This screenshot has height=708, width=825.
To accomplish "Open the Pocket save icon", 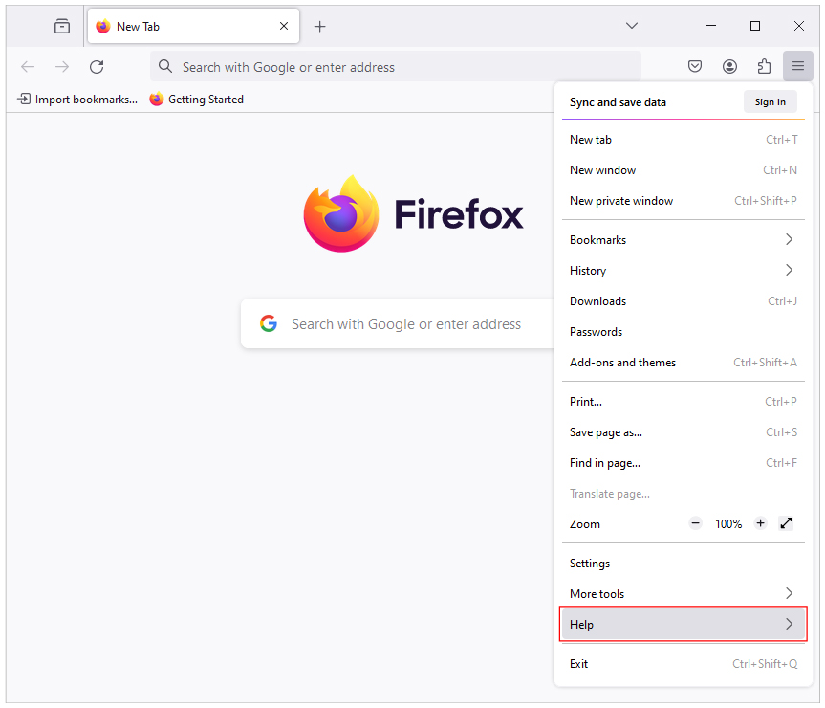I will (x=695, y=66).
